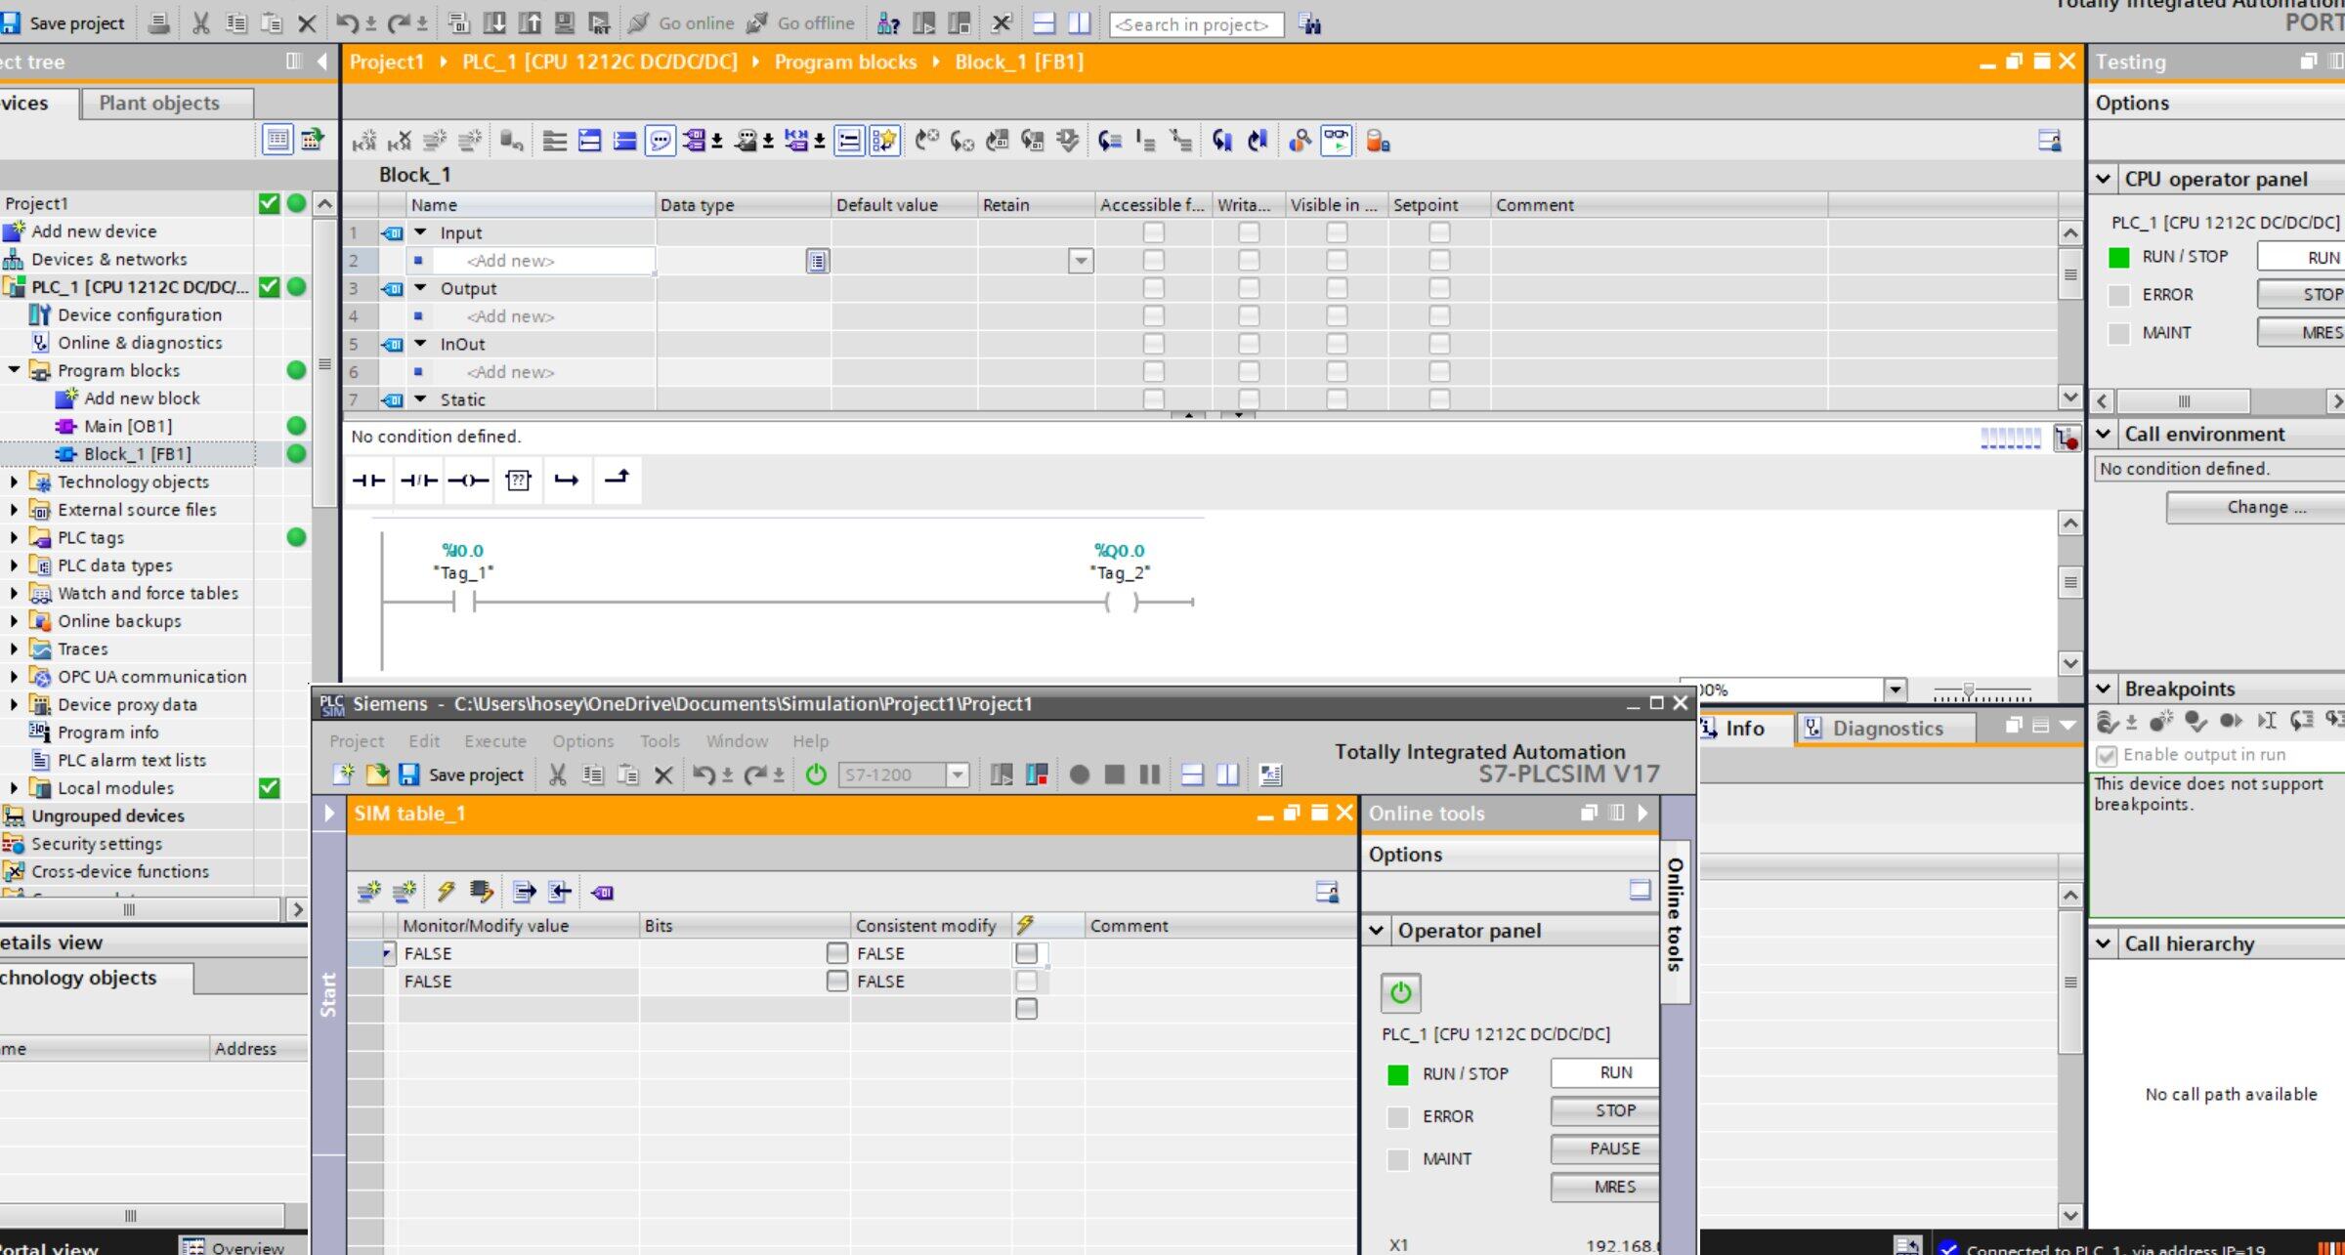The width and height of the screenshot is (2345, 1255).
Task: Click the Cut scissors icon in TIA Portal toolbar
Action: (x=200, y=22)
